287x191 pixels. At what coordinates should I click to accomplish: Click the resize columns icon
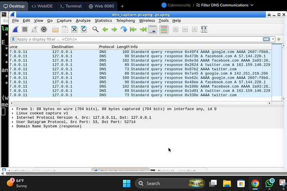coord(204,30)
